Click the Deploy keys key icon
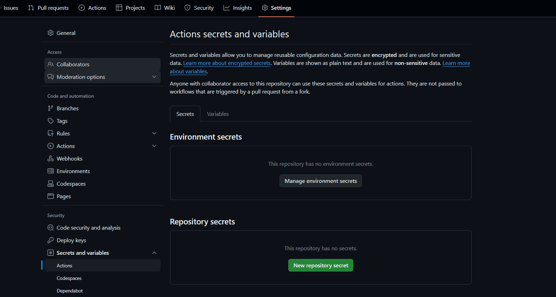 (x=51, y=240)
